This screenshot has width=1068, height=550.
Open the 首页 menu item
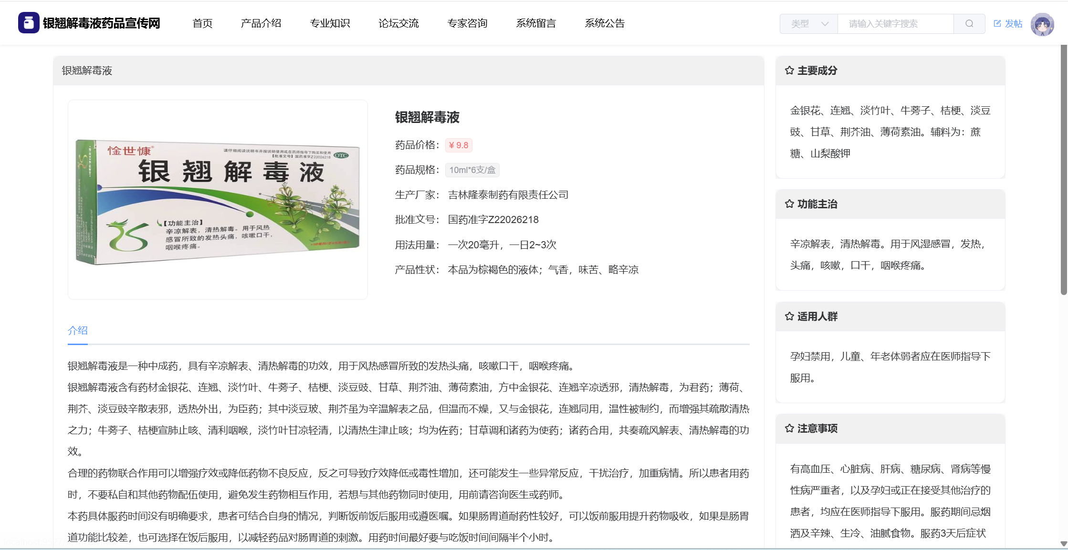click(202, 23)
